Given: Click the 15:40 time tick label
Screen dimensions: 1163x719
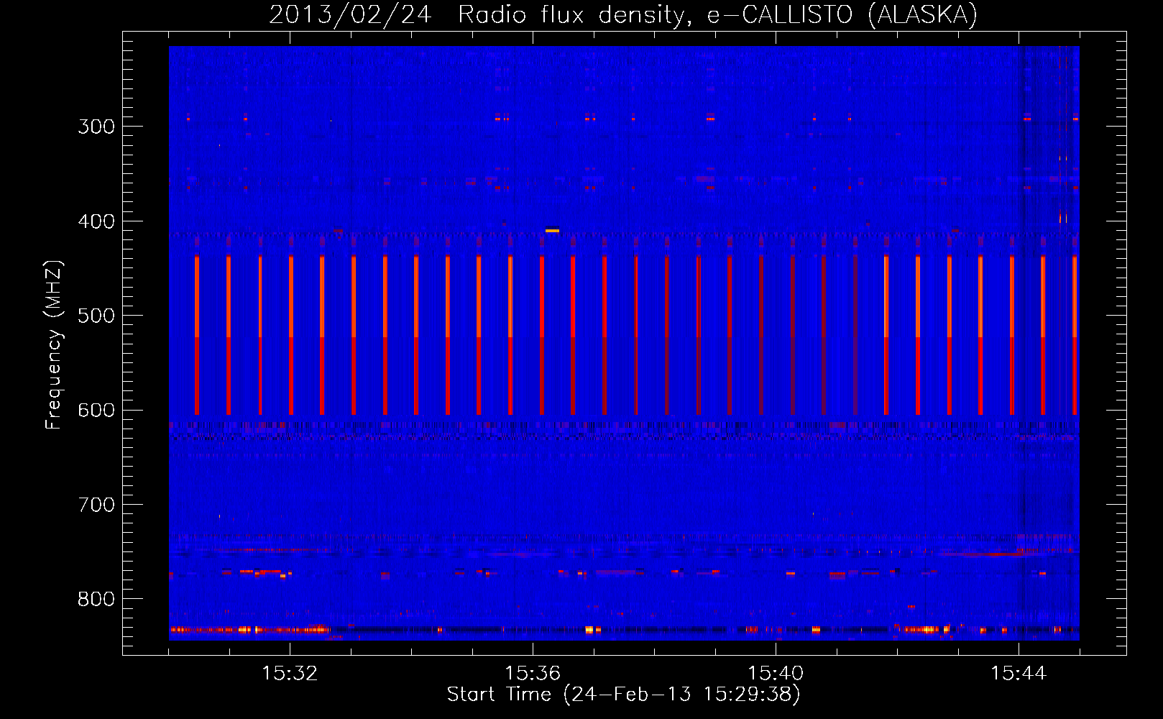Looking at the screenshot, I should (x=776, y=673).
